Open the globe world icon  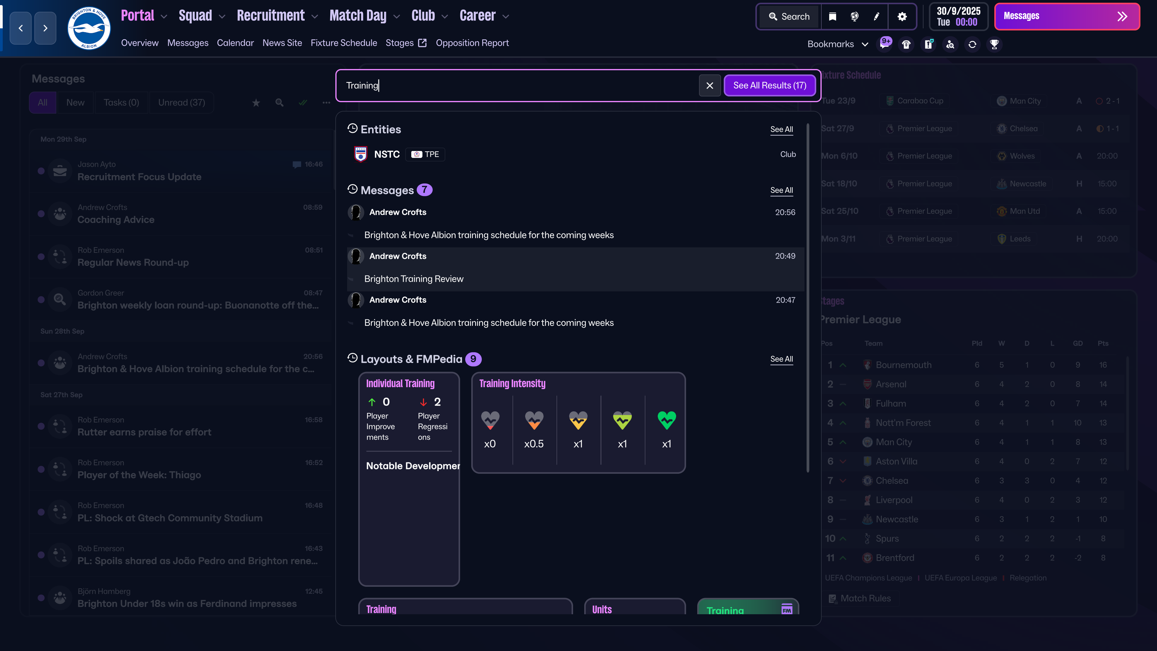point(854,17)
